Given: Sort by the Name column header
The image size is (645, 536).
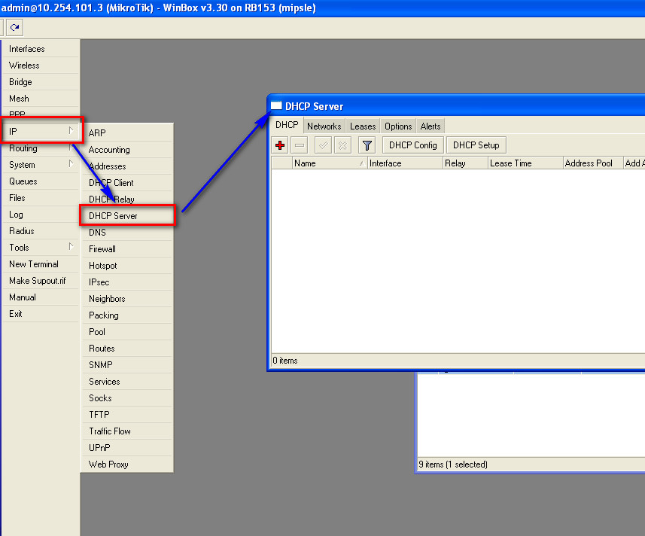Looking at the screenshot, I should click(330, 163).
